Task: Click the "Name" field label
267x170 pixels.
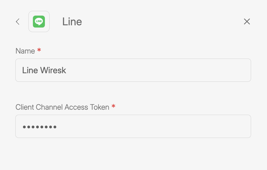Action: (x=25, y=51)
